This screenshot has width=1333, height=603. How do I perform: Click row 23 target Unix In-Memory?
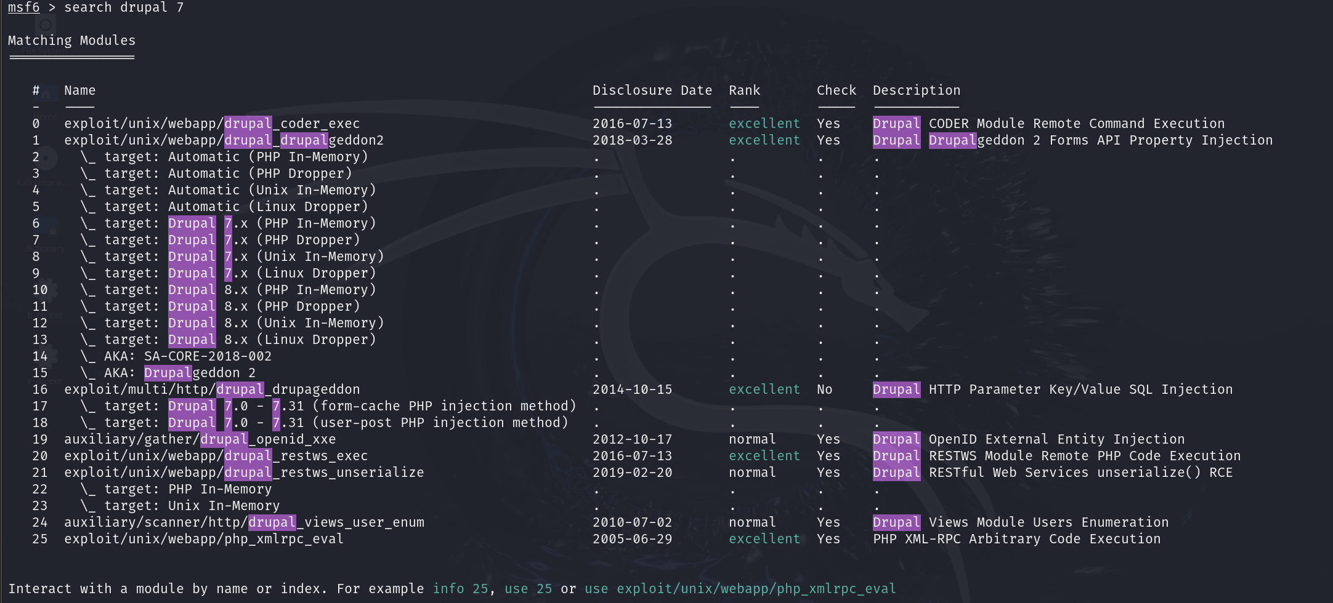(x=180, y=506)
